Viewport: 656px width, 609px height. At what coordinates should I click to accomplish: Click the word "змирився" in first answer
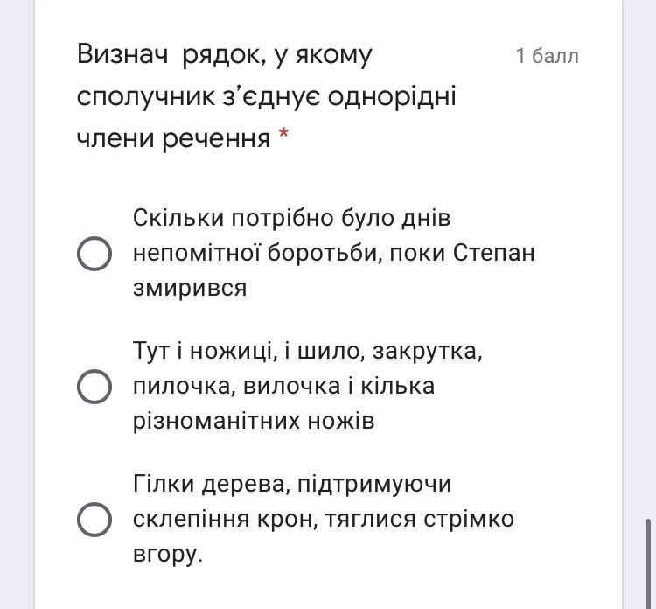[190, 288]
